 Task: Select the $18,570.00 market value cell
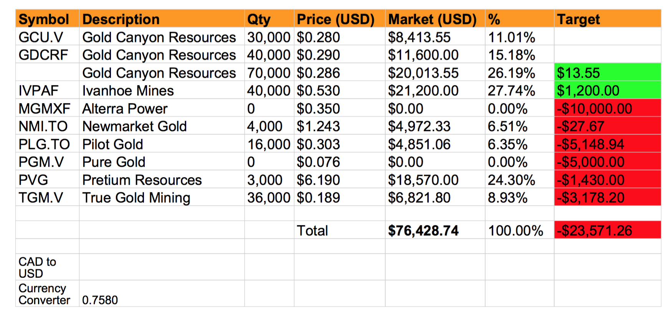point(435,179)
